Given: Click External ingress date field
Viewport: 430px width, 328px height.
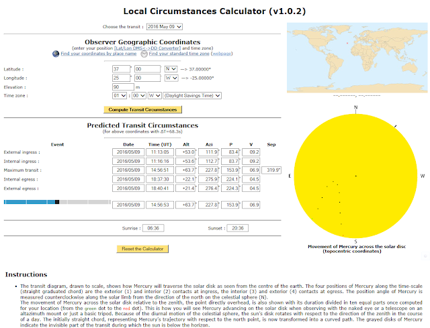Looking at the screenshot, I should pos(128,152).
